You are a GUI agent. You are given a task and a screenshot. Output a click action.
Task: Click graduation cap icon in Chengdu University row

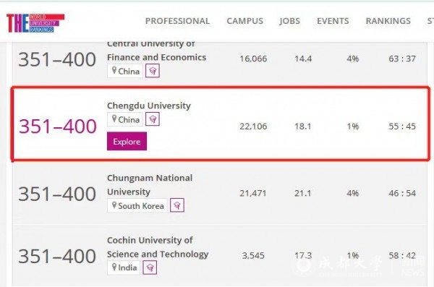pyautogui.click(x=153, y=119)
